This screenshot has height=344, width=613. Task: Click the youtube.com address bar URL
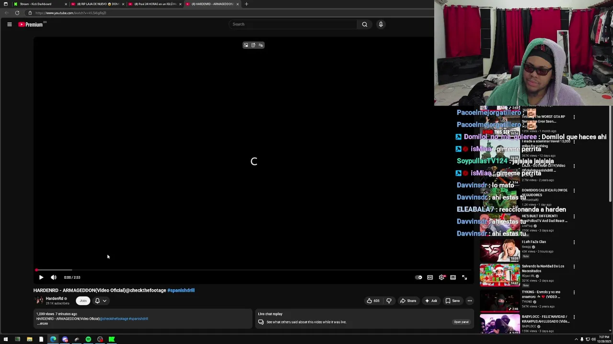71,13
